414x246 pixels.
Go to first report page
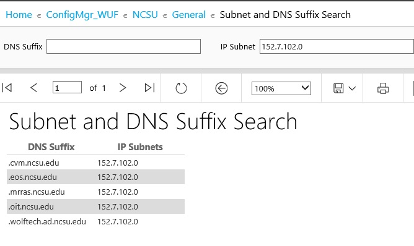click(7, 88)
